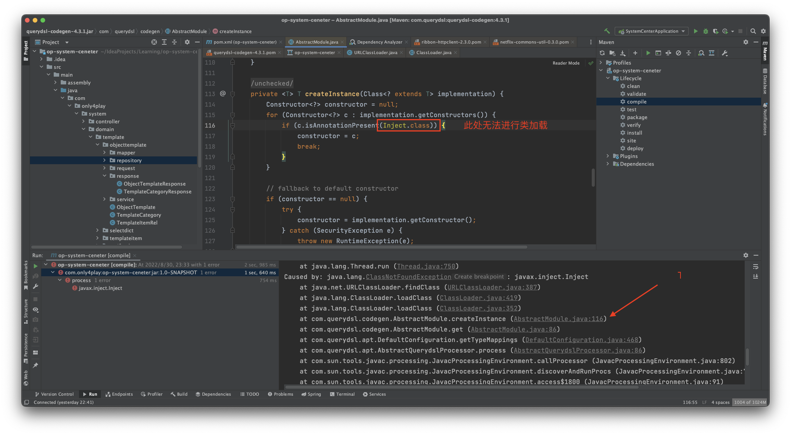Open Structure tool window strip
Viewport: 791px width, 435px height.
click(26, 311)
